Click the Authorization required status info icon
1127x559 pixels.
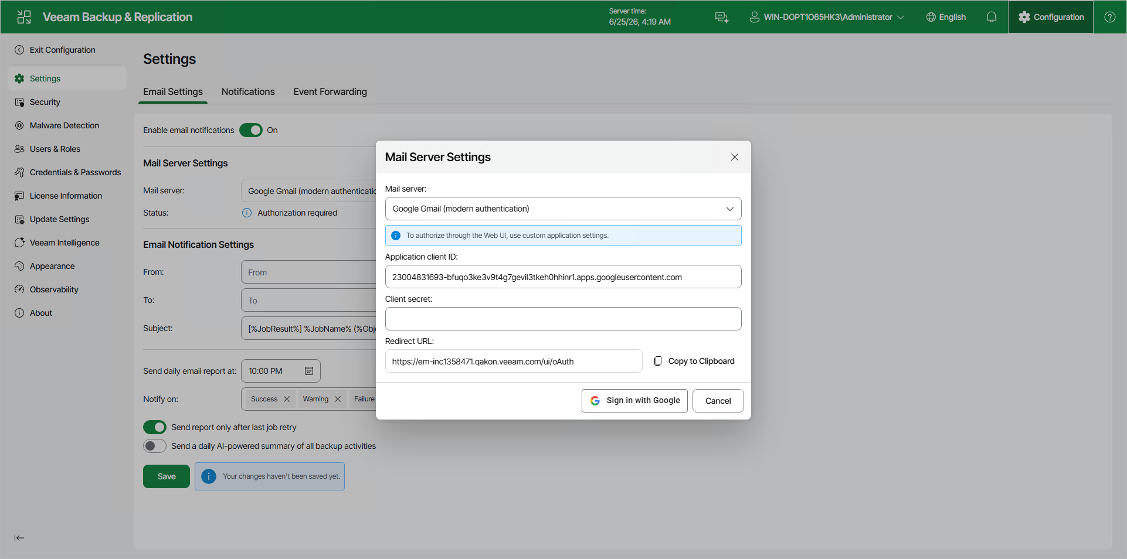point(247,213)
